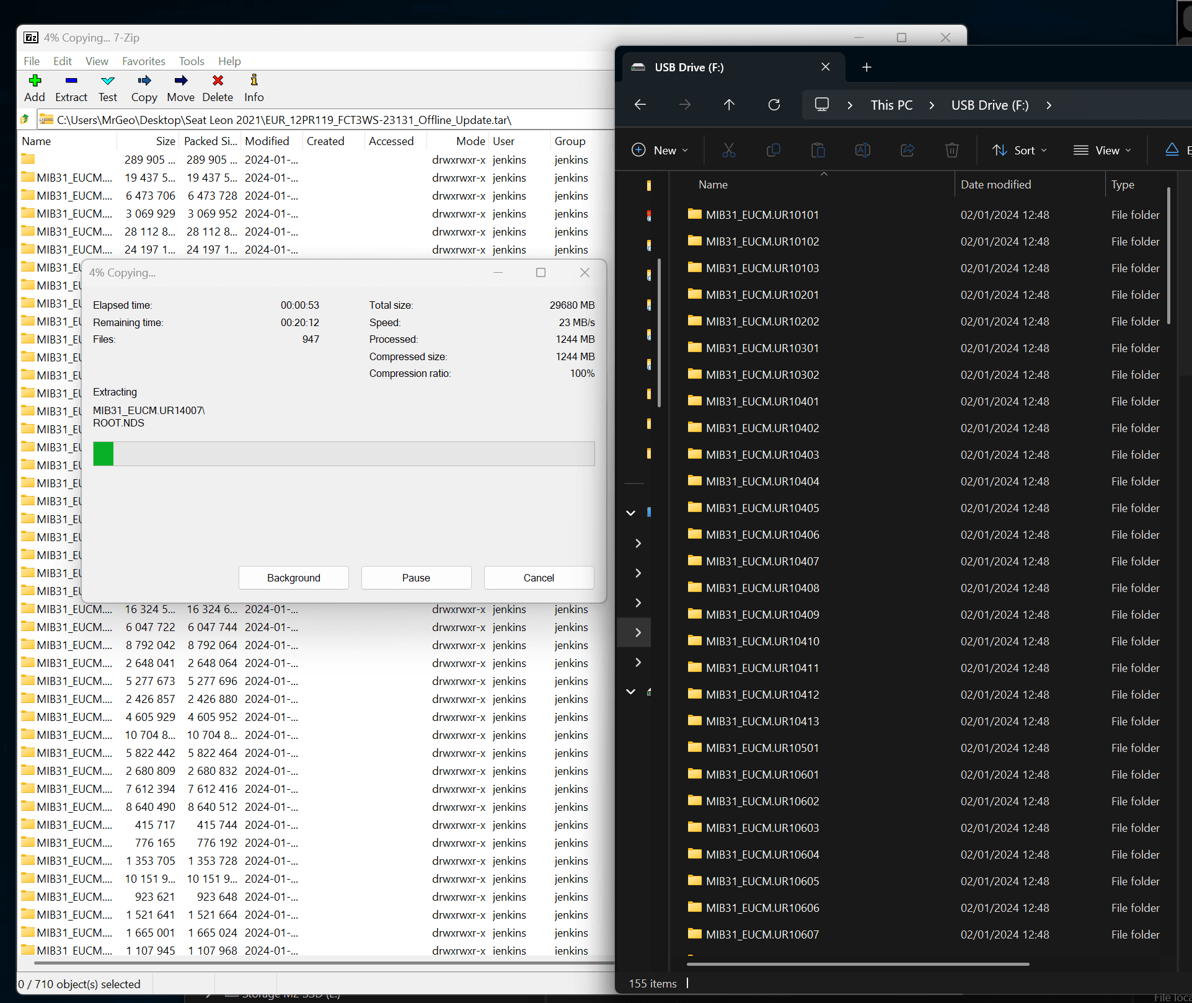The height and width of the screenshot is (1003, 1192).
Task: Expand the chevron after USB Drive (F:) breadcrumb
Action: tap(1049, 105)
